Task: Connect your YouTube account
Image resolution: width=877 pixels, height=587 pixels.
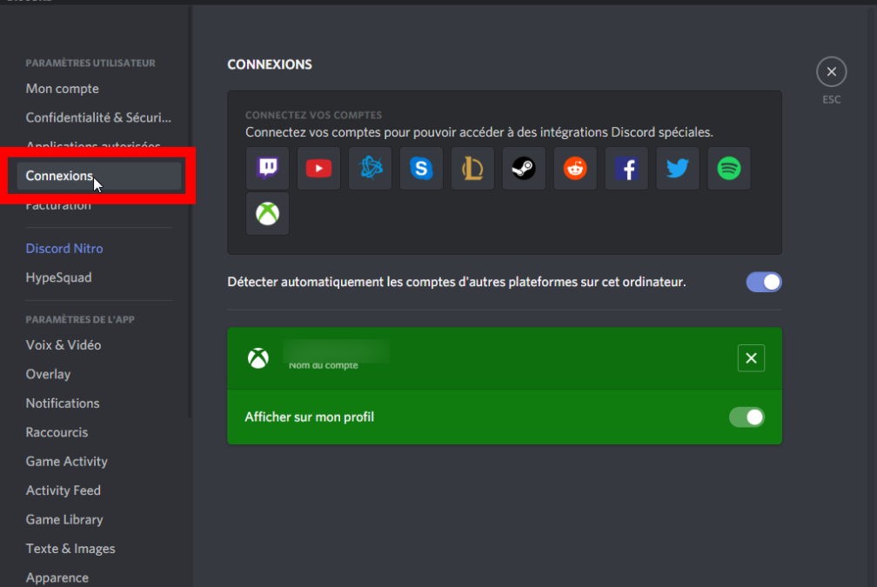Action: pos(318,169)
